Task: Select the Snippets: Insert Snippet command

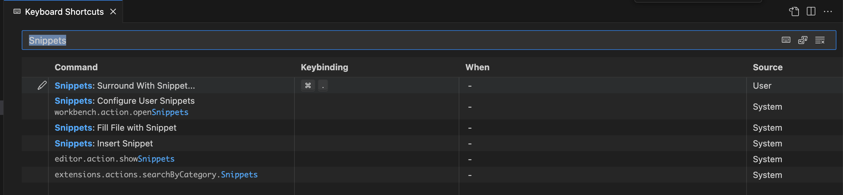Action: click(x=104, y=143)
